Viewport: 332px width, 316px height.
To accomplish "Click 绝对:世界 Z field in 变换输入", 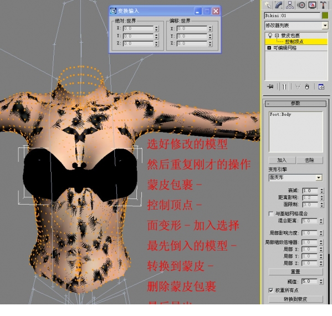I will pyautogui.click(x=138, y=43).
